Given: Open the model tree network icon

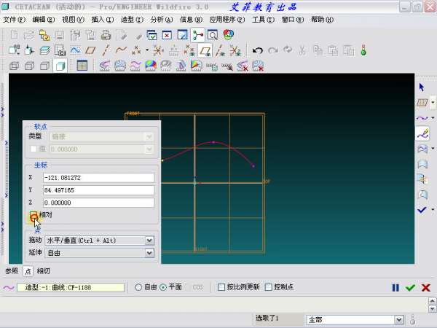Looking at the screenshot, I should [x=198, y=35].
